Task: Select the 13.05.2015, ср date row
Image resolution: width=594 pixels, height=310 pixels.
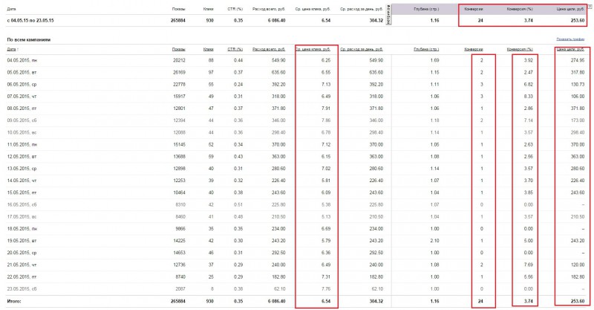Action: coord(22,169)
